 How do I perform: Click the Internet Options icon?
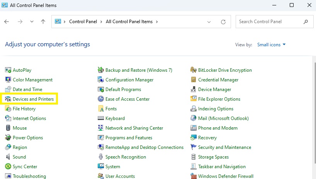(8, 118)
